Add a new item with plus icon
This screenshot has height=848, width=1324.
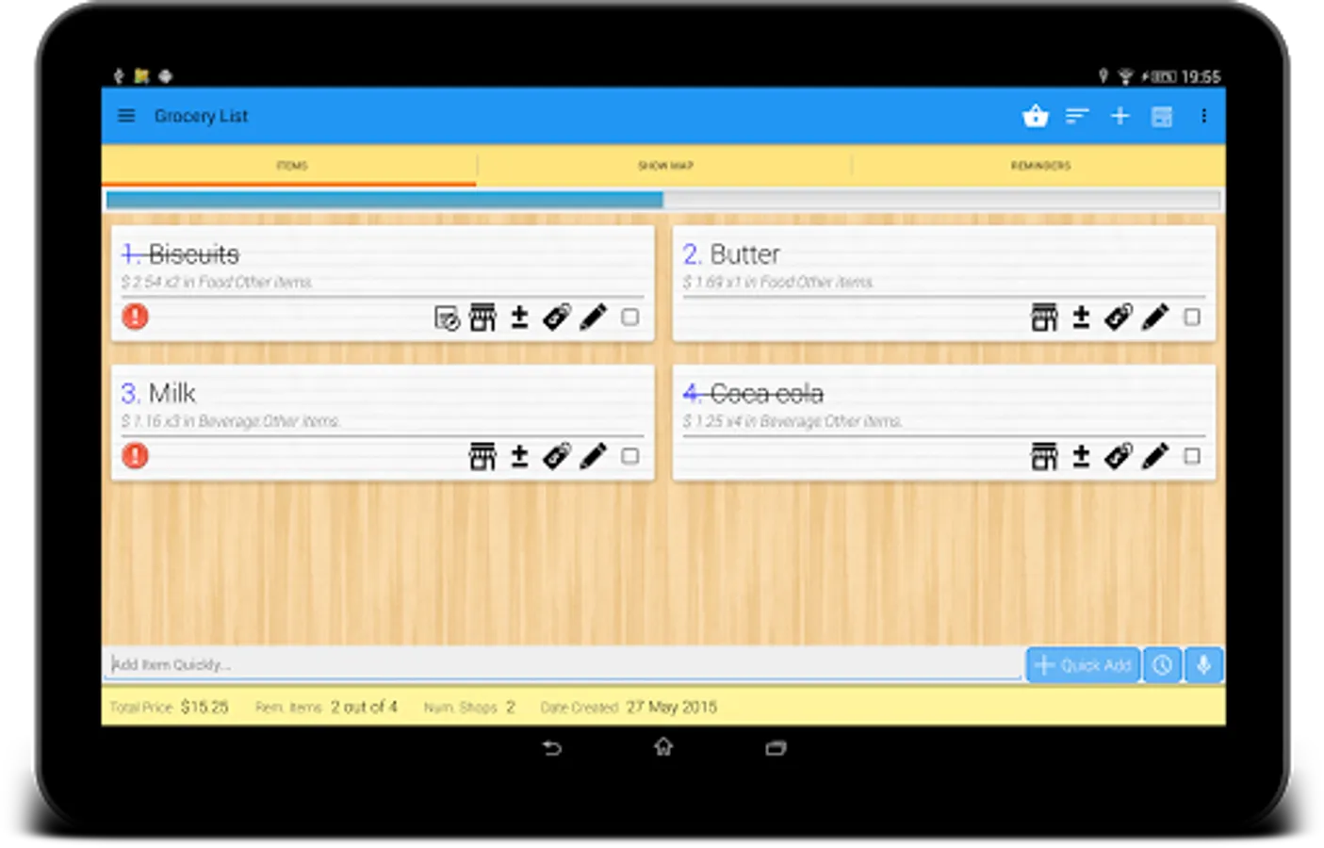(x=1120, y=116)
